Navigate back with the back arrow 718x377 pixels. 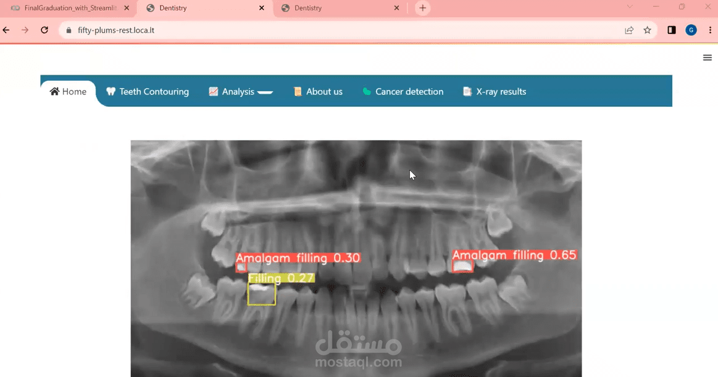tap(6, 29)
